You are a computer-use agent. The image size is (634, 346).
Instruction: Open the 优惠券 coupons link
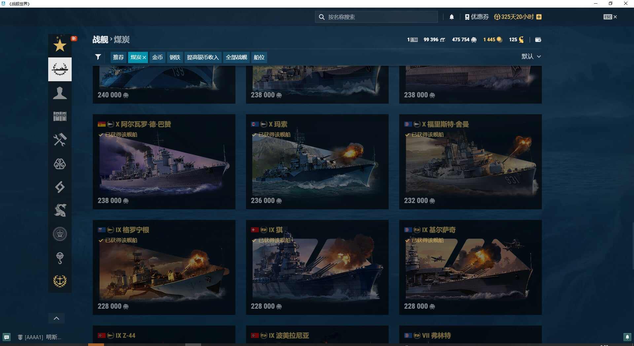(477, 17)
